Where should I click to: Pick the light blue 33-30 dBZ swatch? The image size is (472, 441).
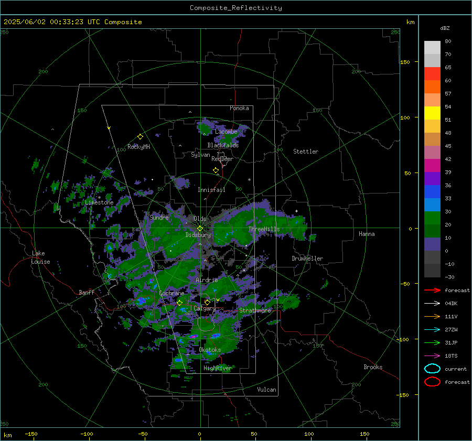point(432,205)
